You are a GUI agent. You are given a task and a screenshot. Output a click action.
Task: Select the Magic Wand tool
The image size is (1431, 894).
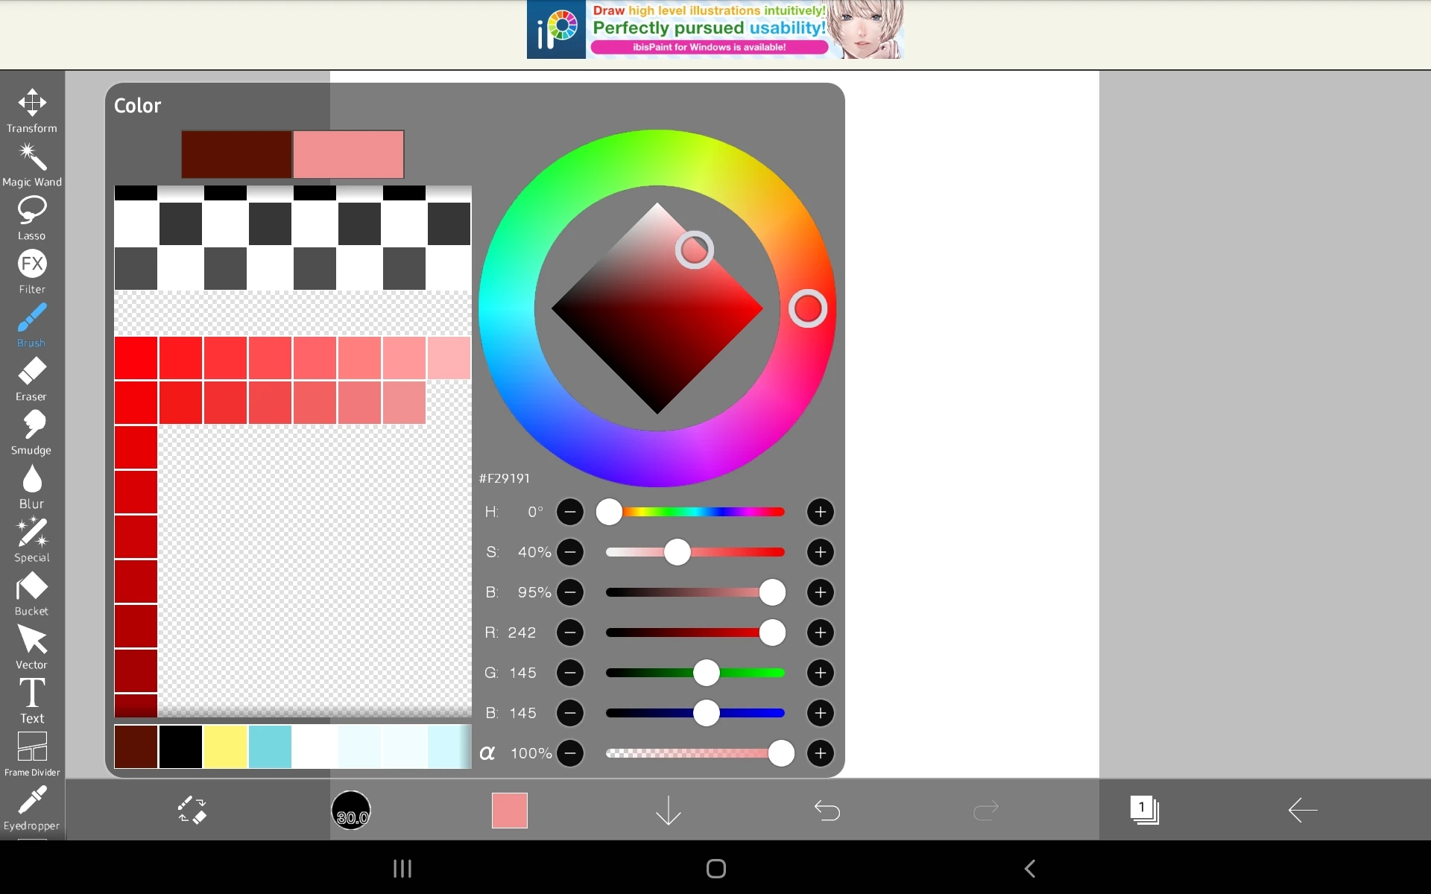31,158
